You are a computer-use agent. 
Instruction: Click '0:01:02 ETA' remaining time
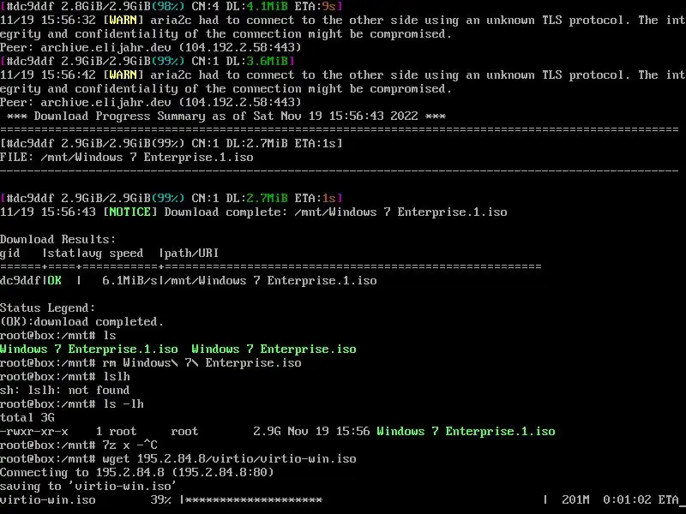pyautogui.click(x=641, y=500)
